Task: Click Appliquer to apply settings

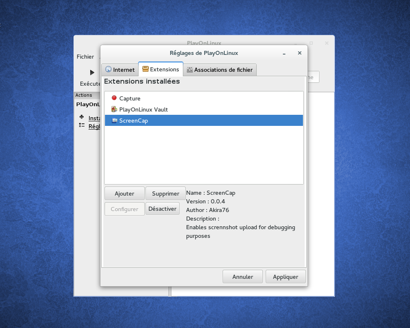Action: (285, 277)
